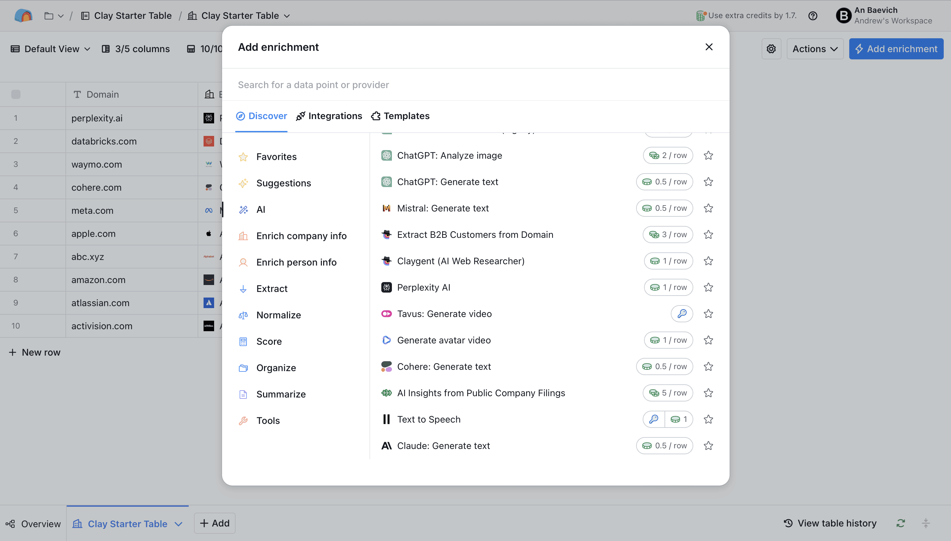Screen dimensions: 951x541
Task: Select the Claygent AI Web Researcher enrichment
Action: [x=460, y=261]
